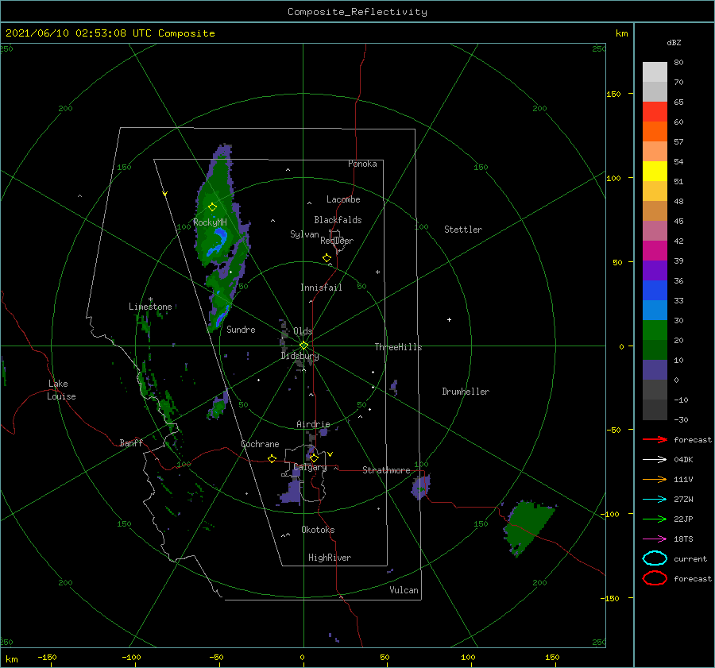
Task: Click the Blackfalds town label
Action: tap(338, 220)
